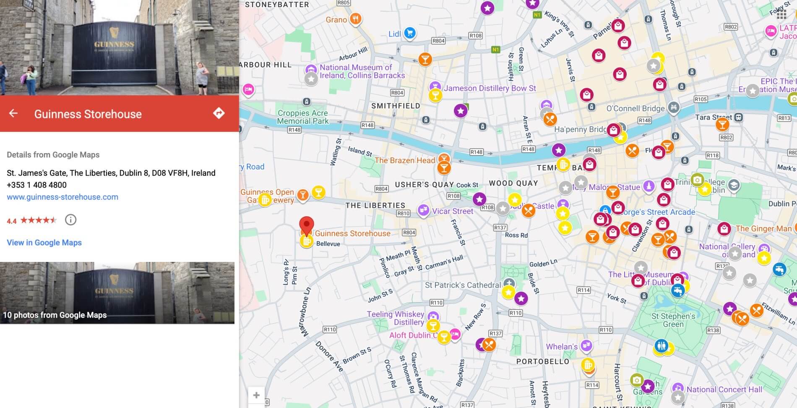This screenshot has width=797, height=408.
Task: Select the Lidl shopping cart marker
Action: point(410,33)
